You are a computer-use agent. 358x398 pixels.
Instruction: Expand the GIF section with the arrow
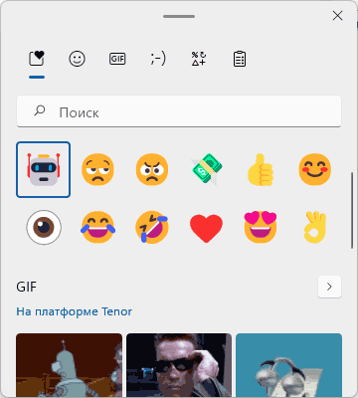[x=329, y=287]
